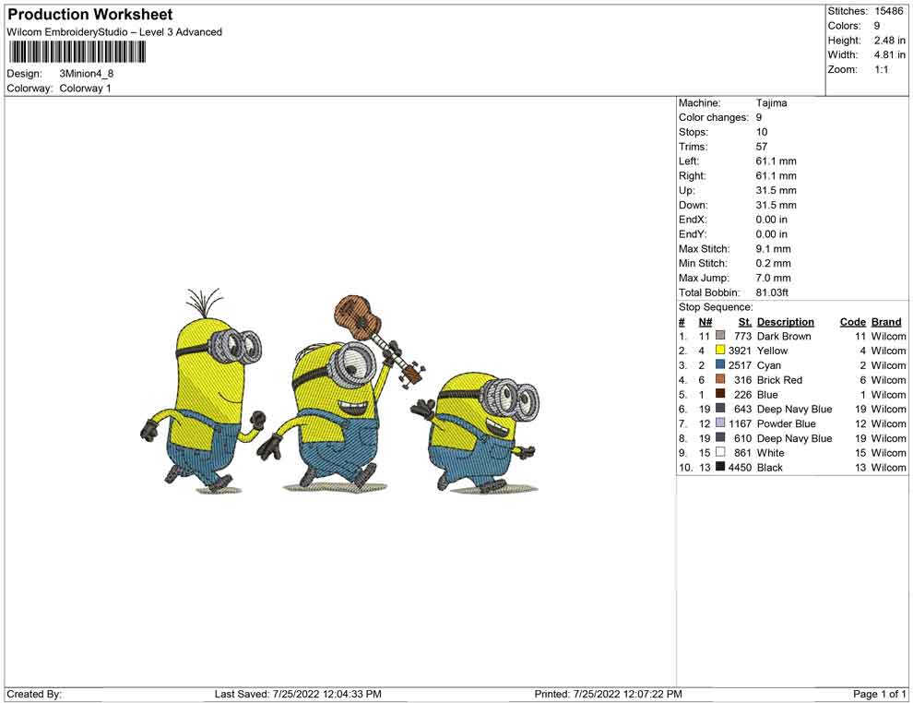Click the Max Jump value 7.0 mm
The image size is (913, 703).
point(773,278)
